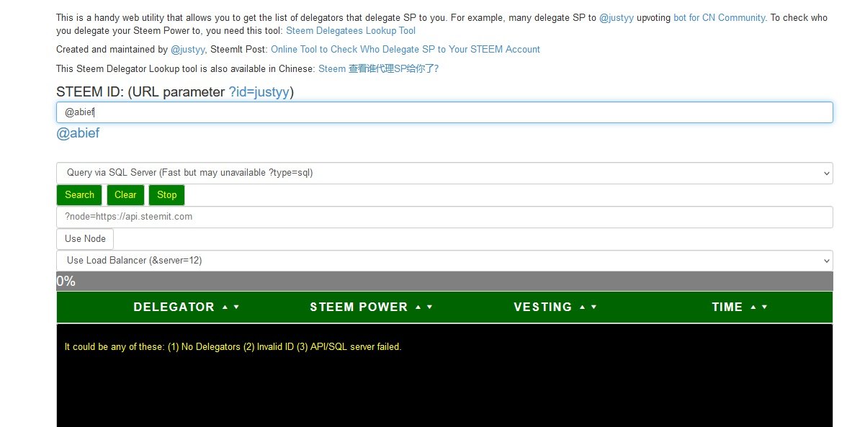Open @justyy link in first paragraph
This screenshot has width=847, height=427.
pos(617,18)
